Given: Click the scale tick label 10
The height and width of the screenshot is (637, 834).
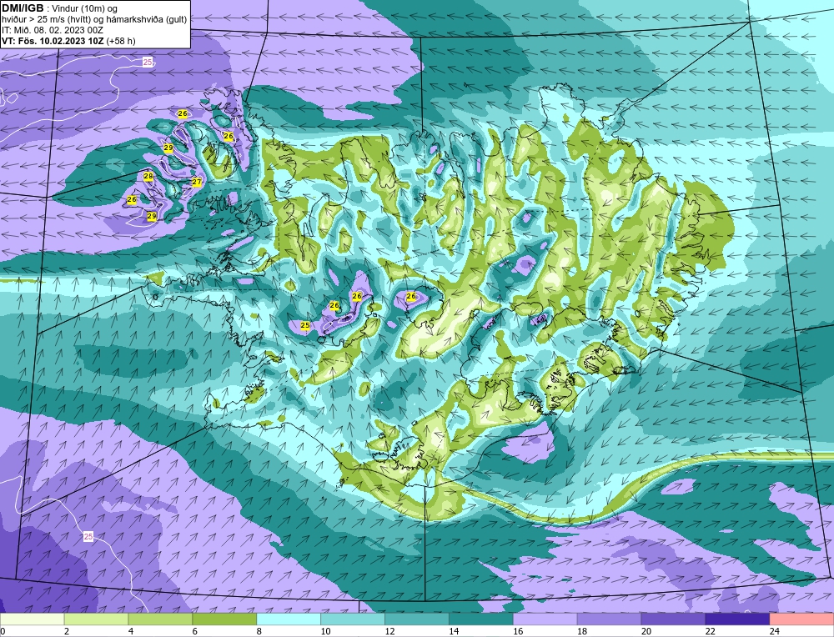Looking at the screenshot, I should click(325, 631).
